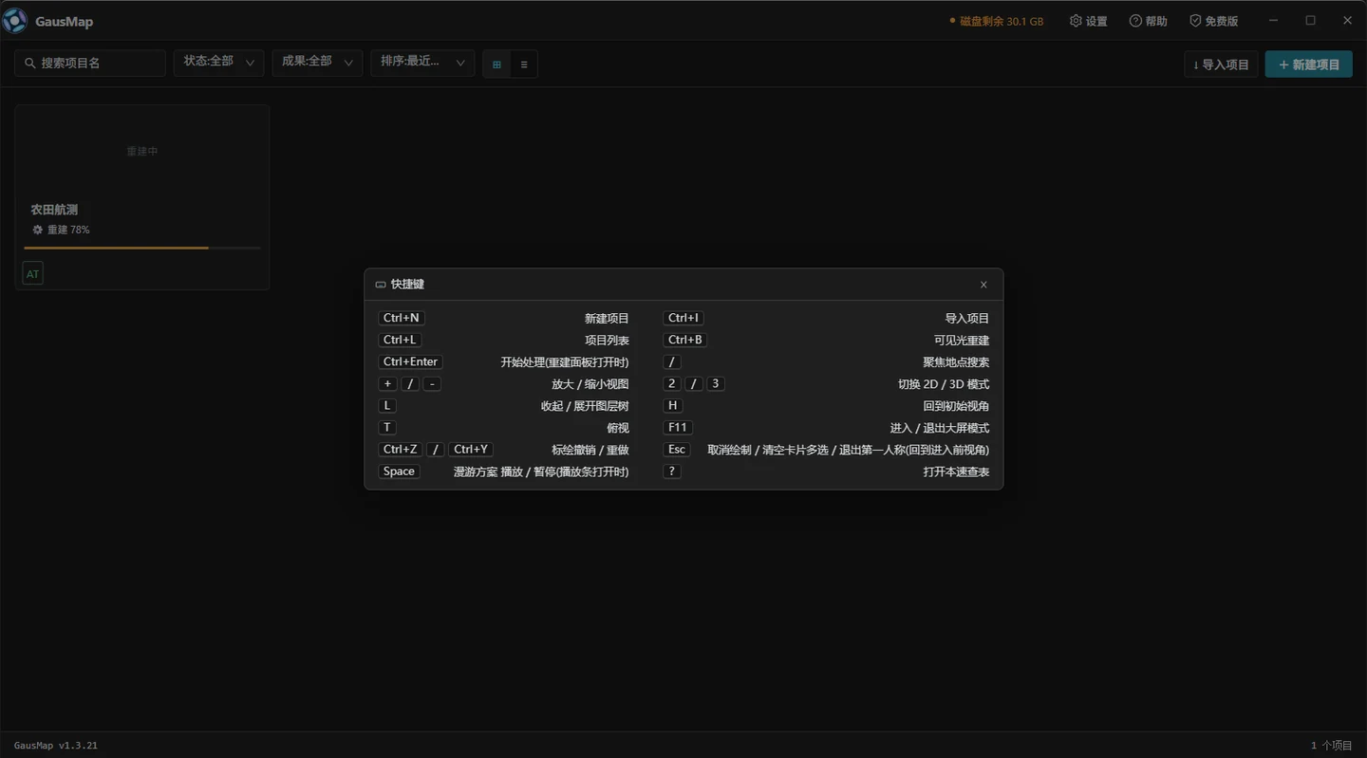The height and width of the screenshot is (758, 1367).
Task: Click the AT badge on 农田航测 card
Action: 33,274
